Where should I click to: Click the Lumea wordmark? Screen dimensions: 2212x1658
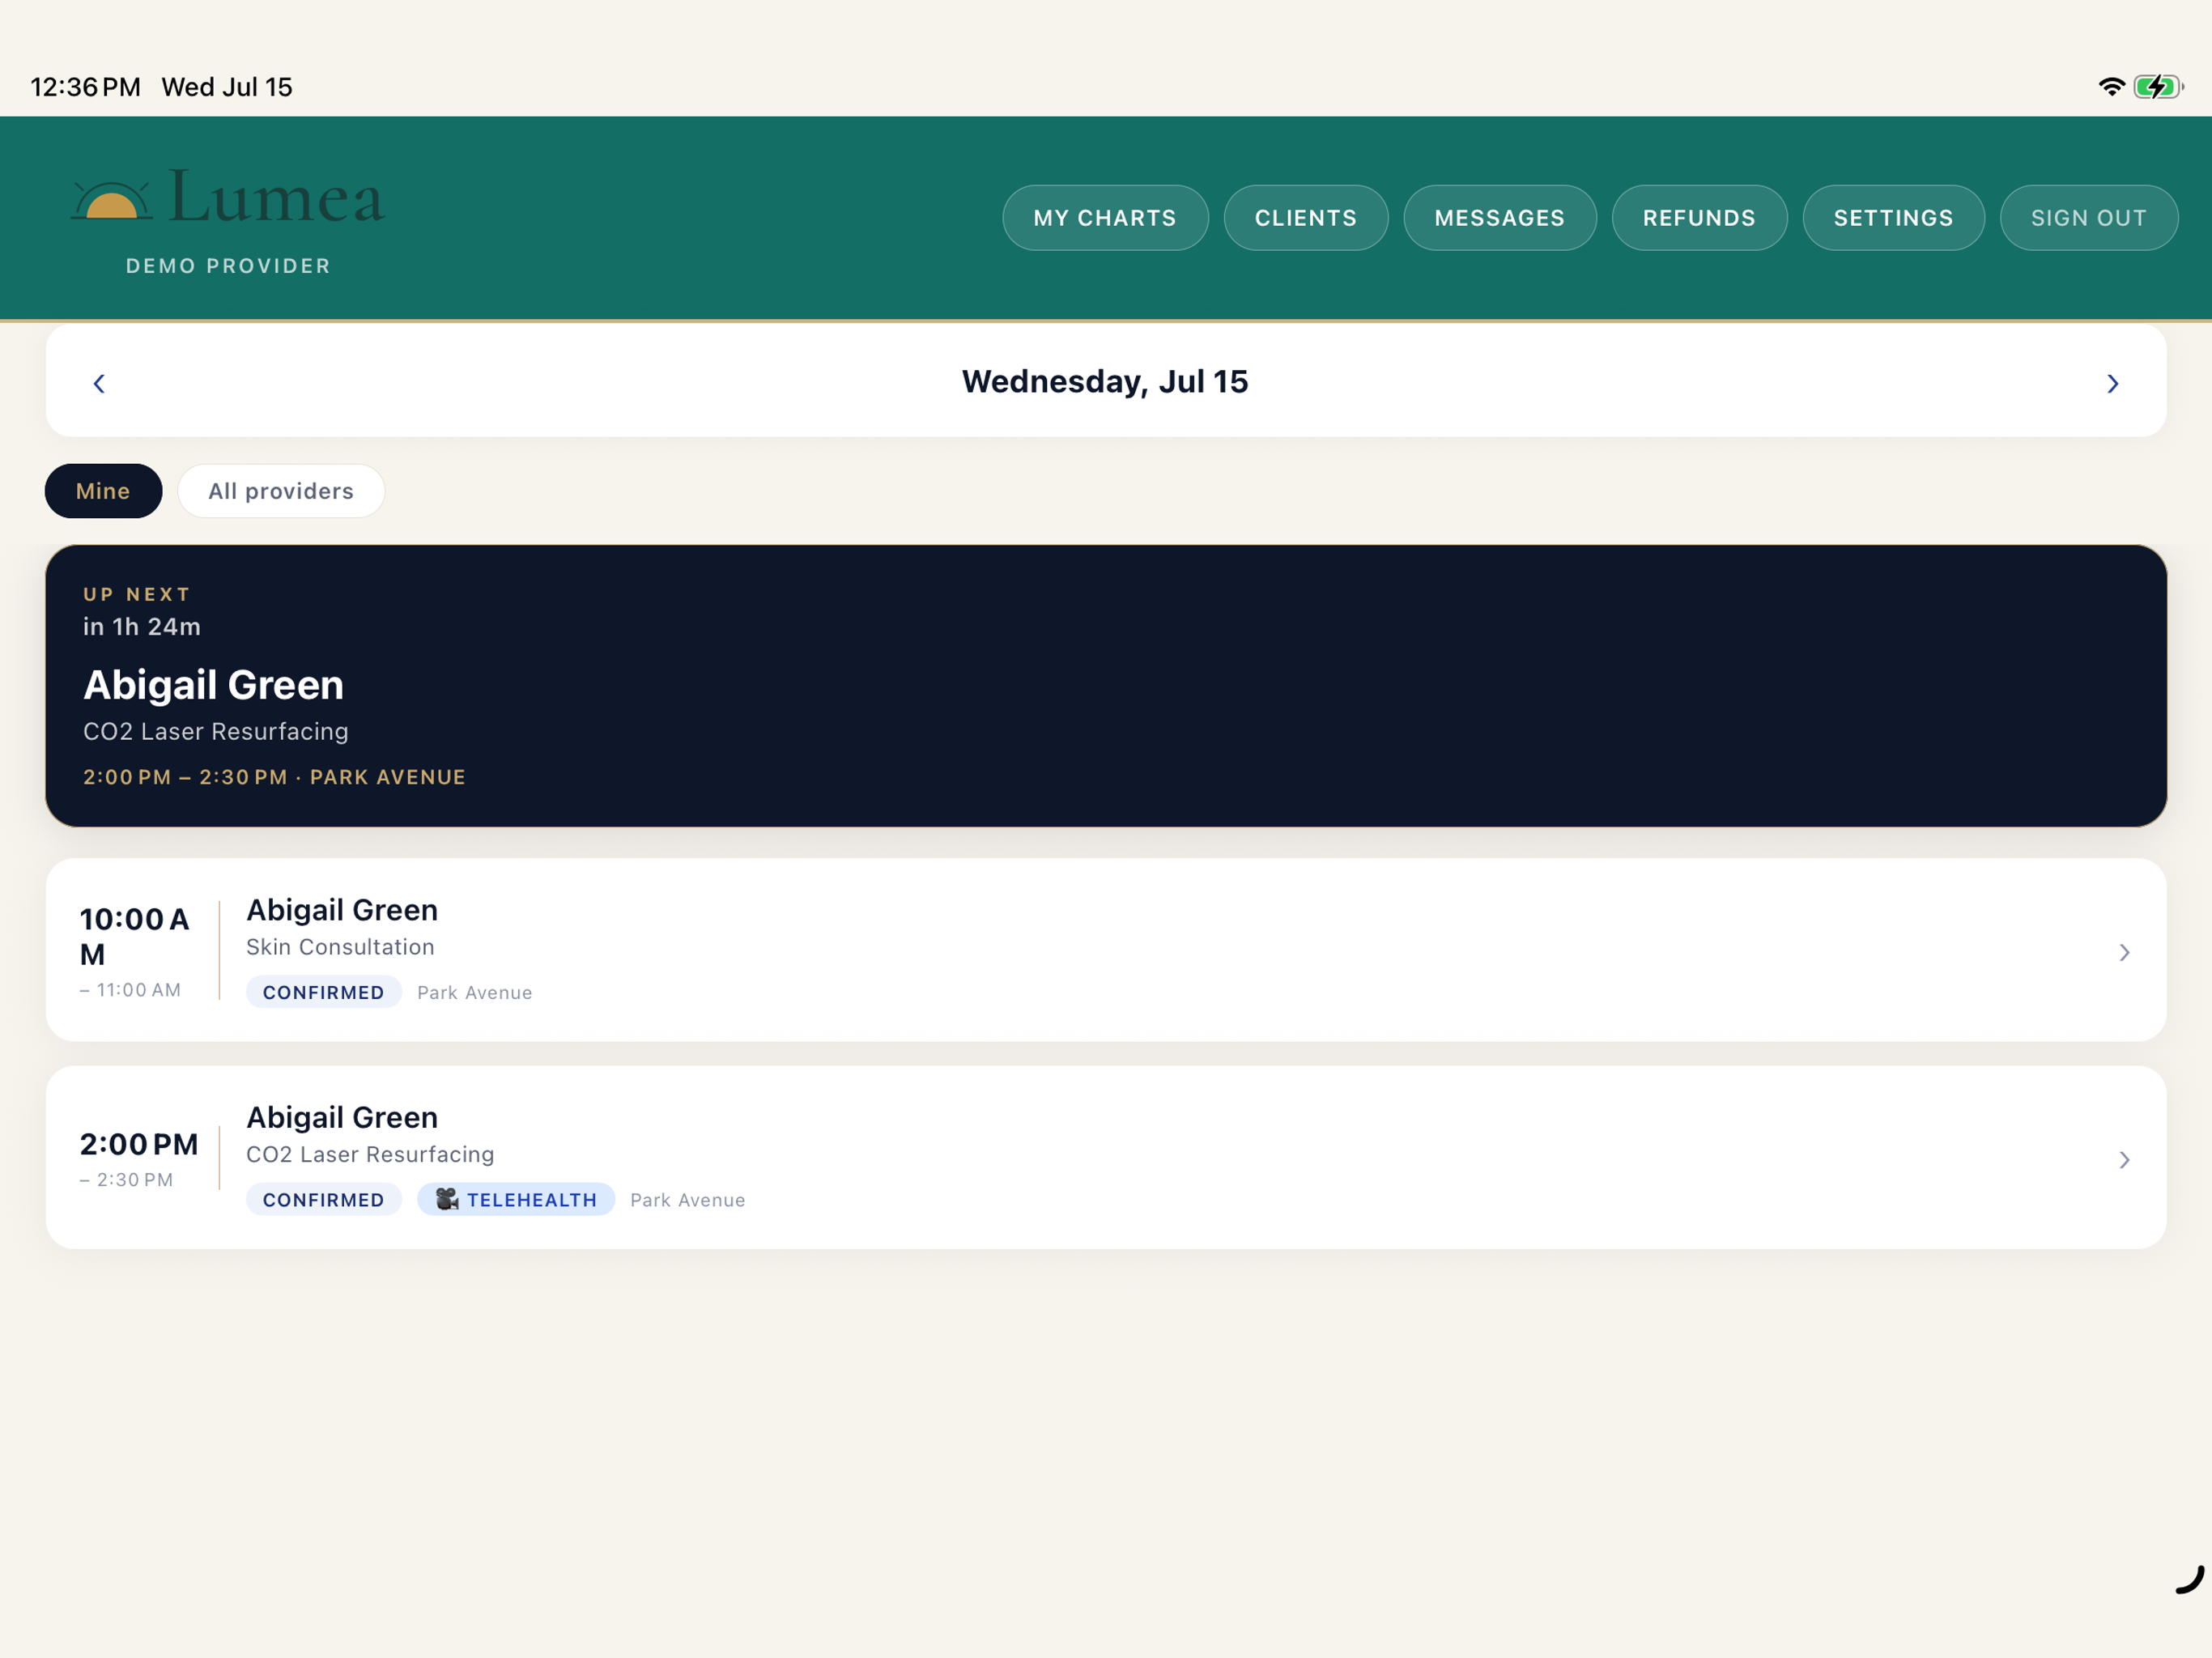[x=277, y=195]
